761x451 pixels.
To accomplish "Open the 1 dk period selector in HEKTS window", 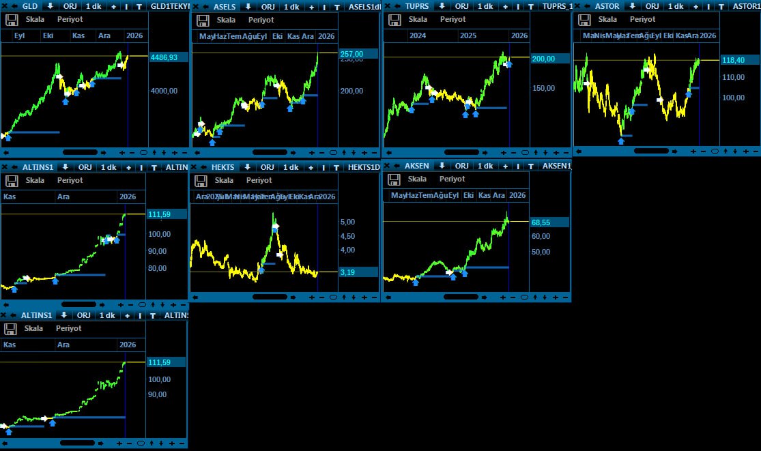I will [291, 167].
